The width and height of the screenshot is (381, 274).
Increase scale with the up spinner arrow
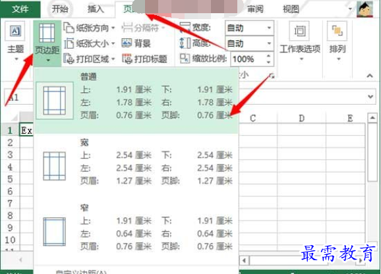[x=268, y=56]
